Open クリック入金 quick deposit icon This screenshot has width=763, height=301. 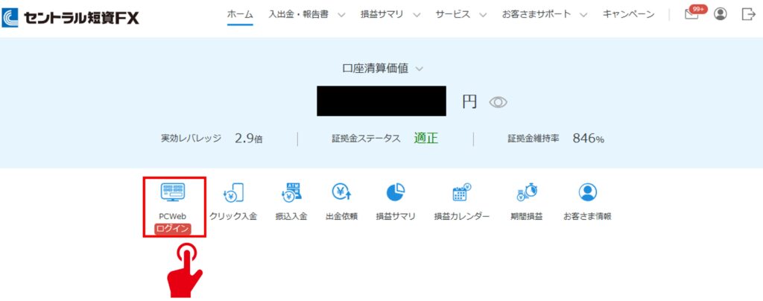[x=233, y=193]
